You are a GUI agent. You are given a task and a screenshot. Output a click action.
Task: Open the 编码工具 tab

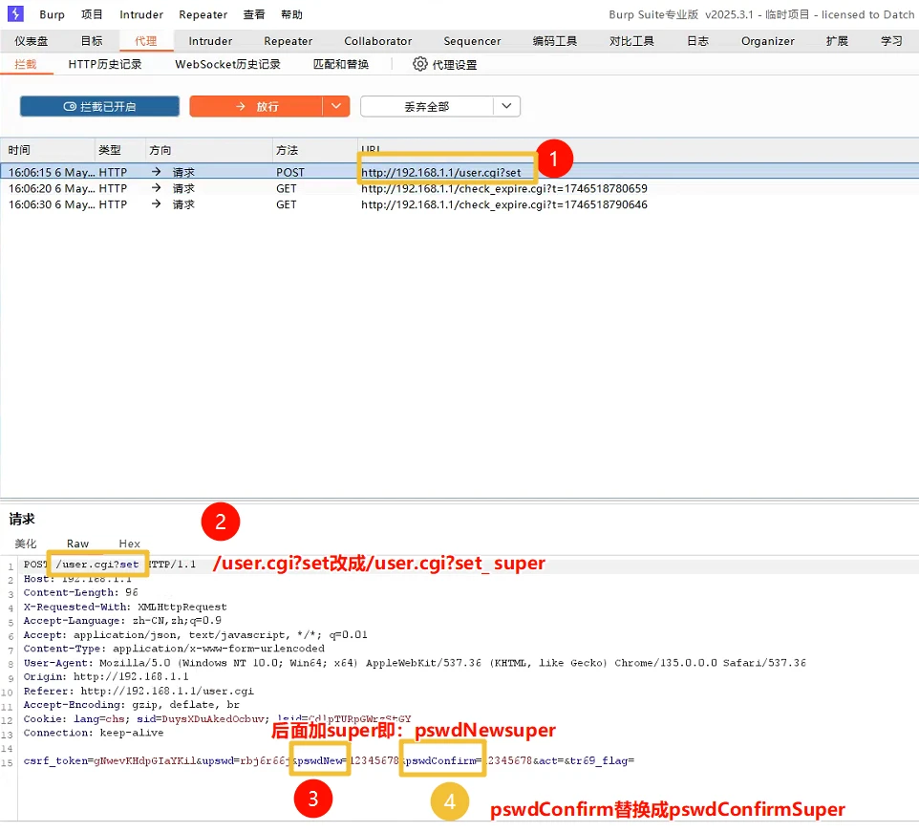pyautogui.click(x=554, y=41)
